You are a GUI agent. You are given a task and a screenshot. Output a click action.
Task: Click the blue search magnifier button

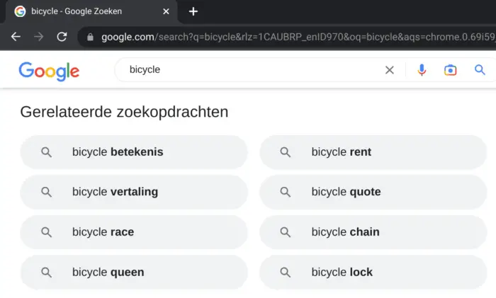480,69
